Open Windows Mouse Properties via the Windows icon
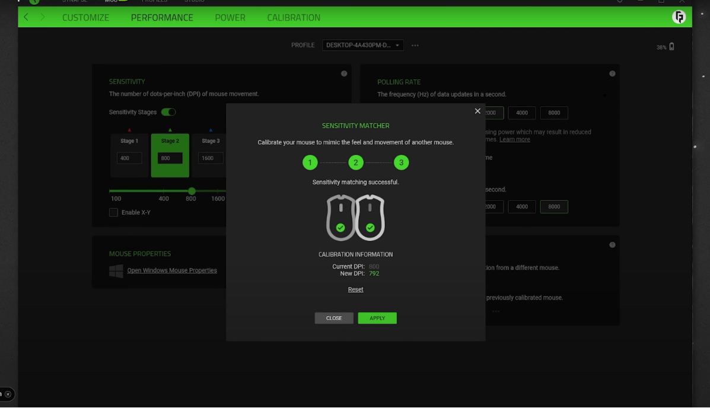The image size is (710, 408). coord(116,270)
